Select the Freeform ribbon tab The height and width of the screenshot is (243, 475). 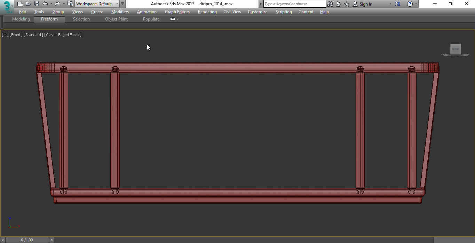[x=49, y=19]
